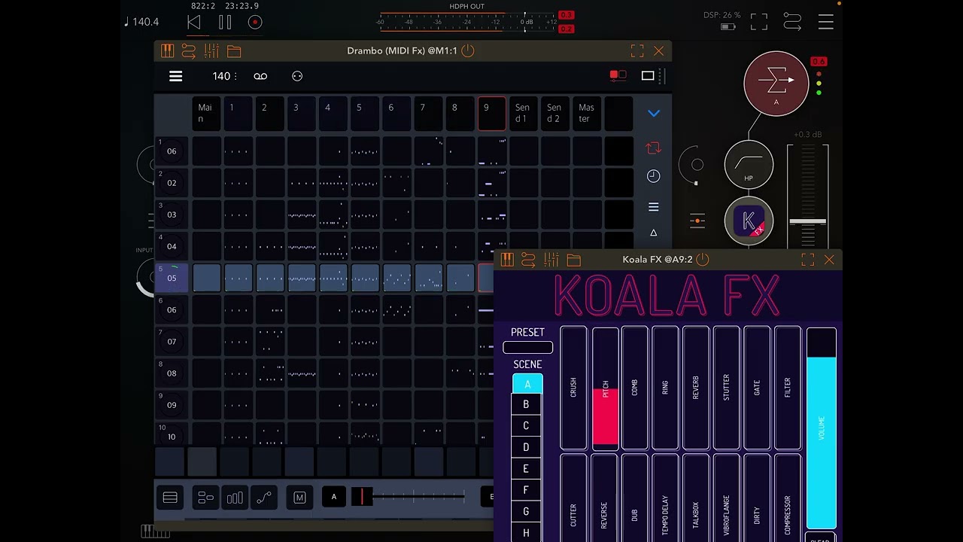Image resolution: width=963 pixels, height=542 pixels.
Task: Open keyboard icon in Koala FX window header
Action: point(507,260)
